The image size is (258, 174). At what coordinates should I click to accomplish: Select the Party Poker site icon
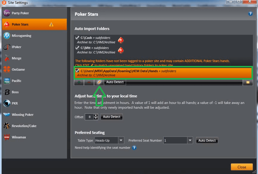point(7,13)
